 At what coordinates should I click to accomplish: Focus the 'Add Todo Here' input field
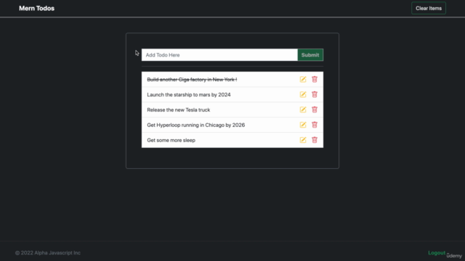(x=219, y=55)
